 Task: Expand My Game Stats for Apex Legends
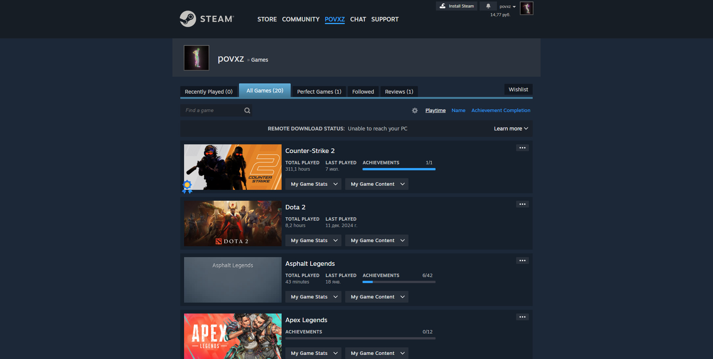pyautogui.click(x=313, y=353)
